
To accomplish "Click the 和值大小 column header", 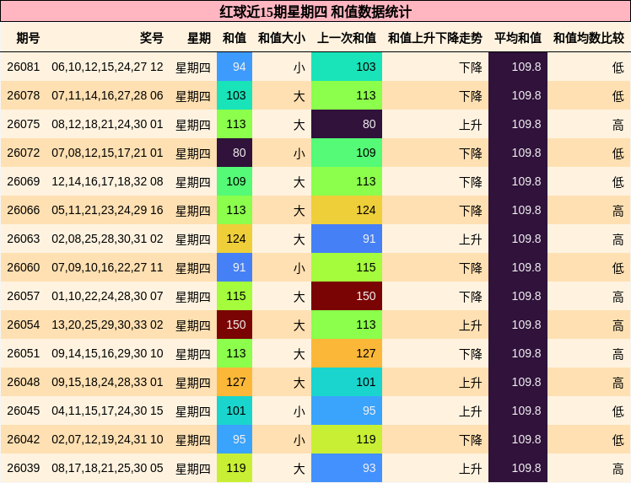I will (x=282, y=38).
